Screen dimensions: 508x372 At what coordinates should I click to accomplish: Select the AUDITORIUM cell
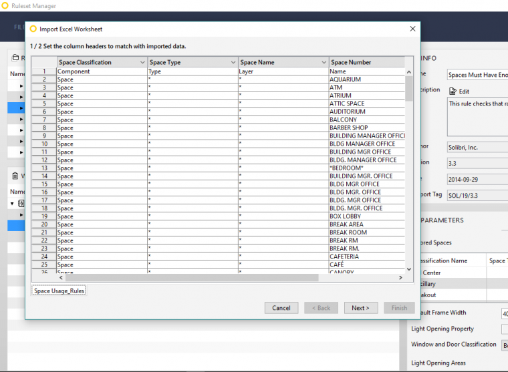click(367, 112)
